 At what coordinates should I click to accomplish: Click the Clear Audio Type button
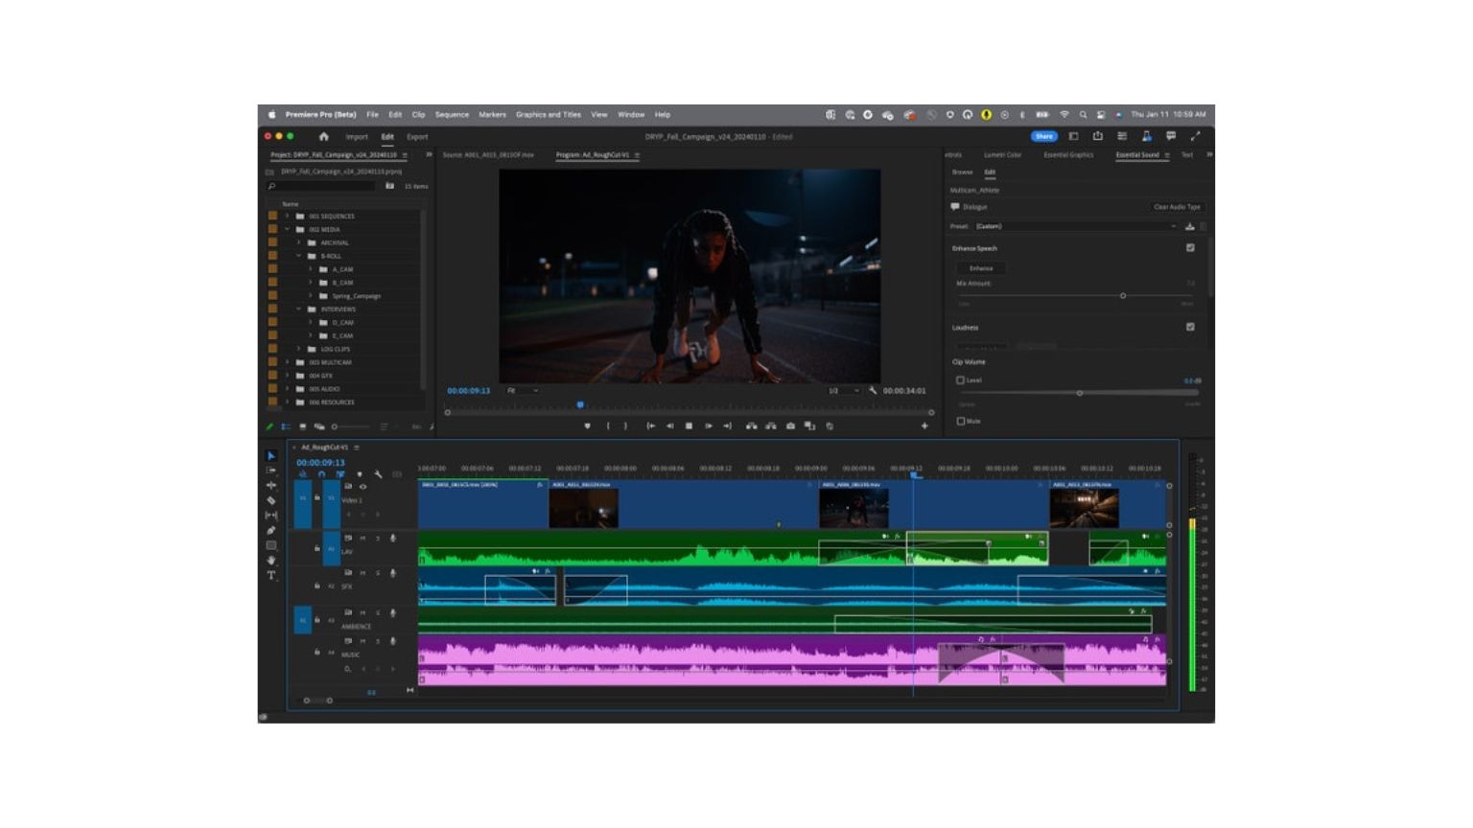point(1177,207)
